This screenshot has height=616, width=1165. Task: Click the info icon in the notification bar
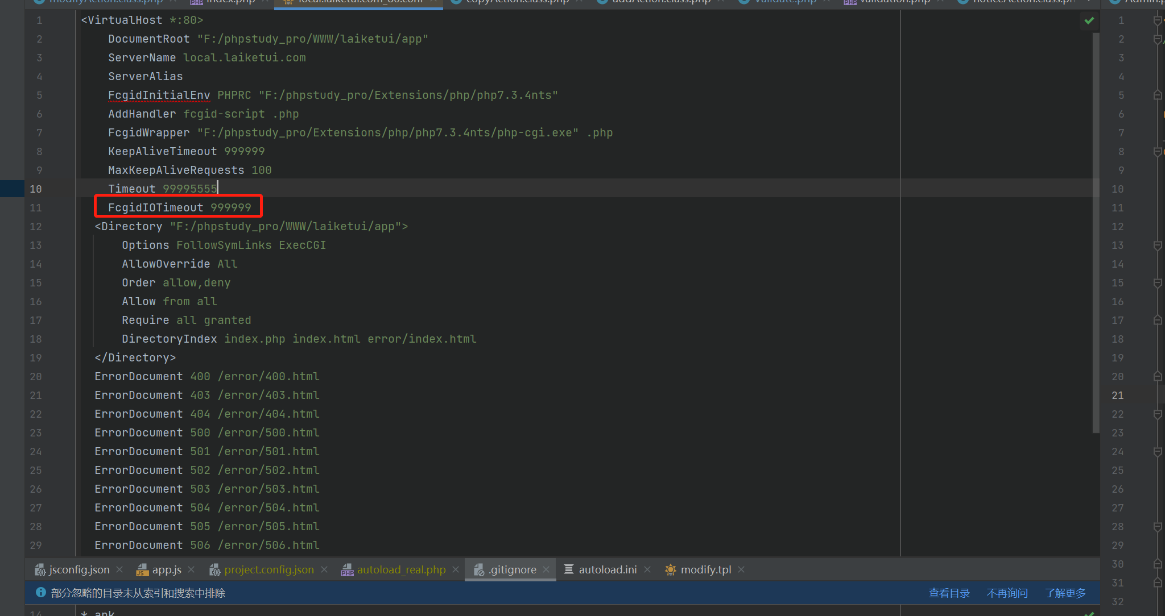tap(41, 592)
